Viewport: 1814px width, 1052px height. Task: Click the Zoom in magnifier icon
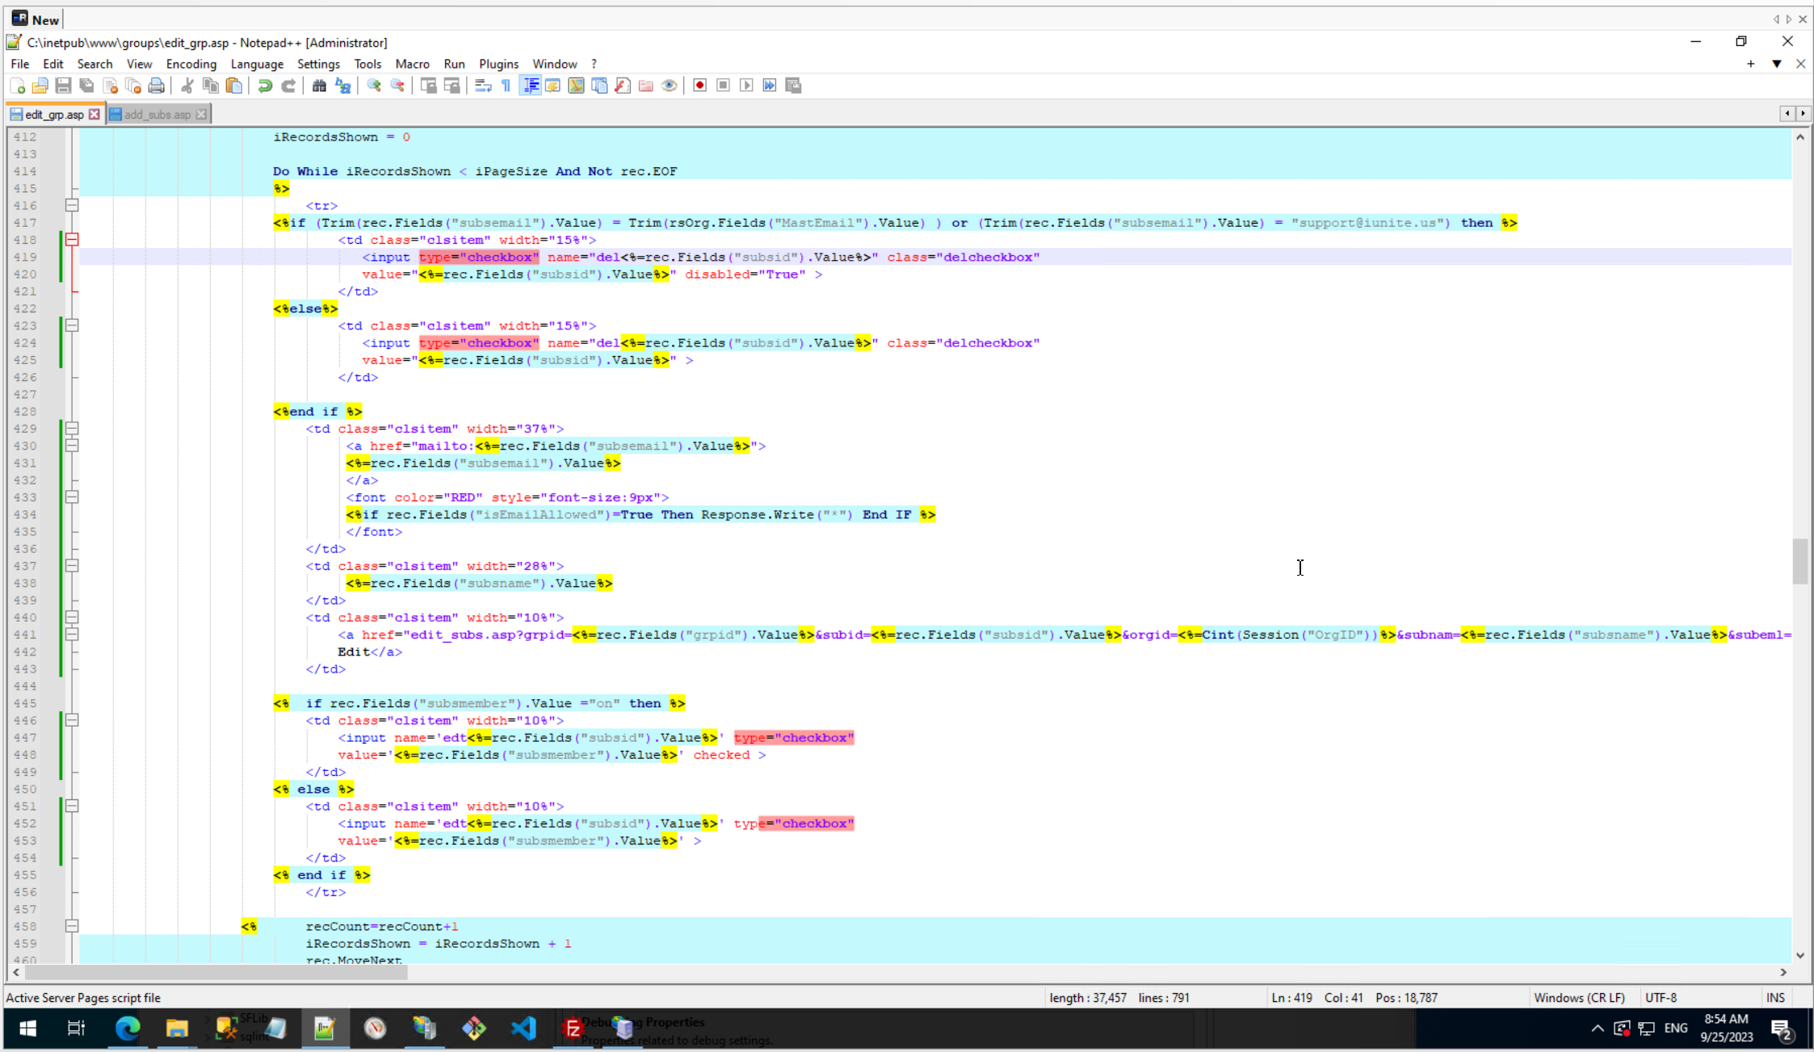coord(374,86)
